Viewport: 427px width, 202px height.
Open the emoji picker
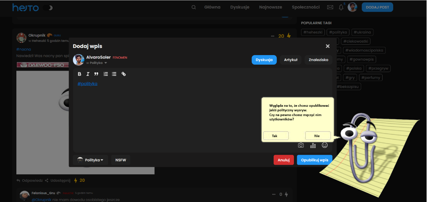click(x=325, y=145)
